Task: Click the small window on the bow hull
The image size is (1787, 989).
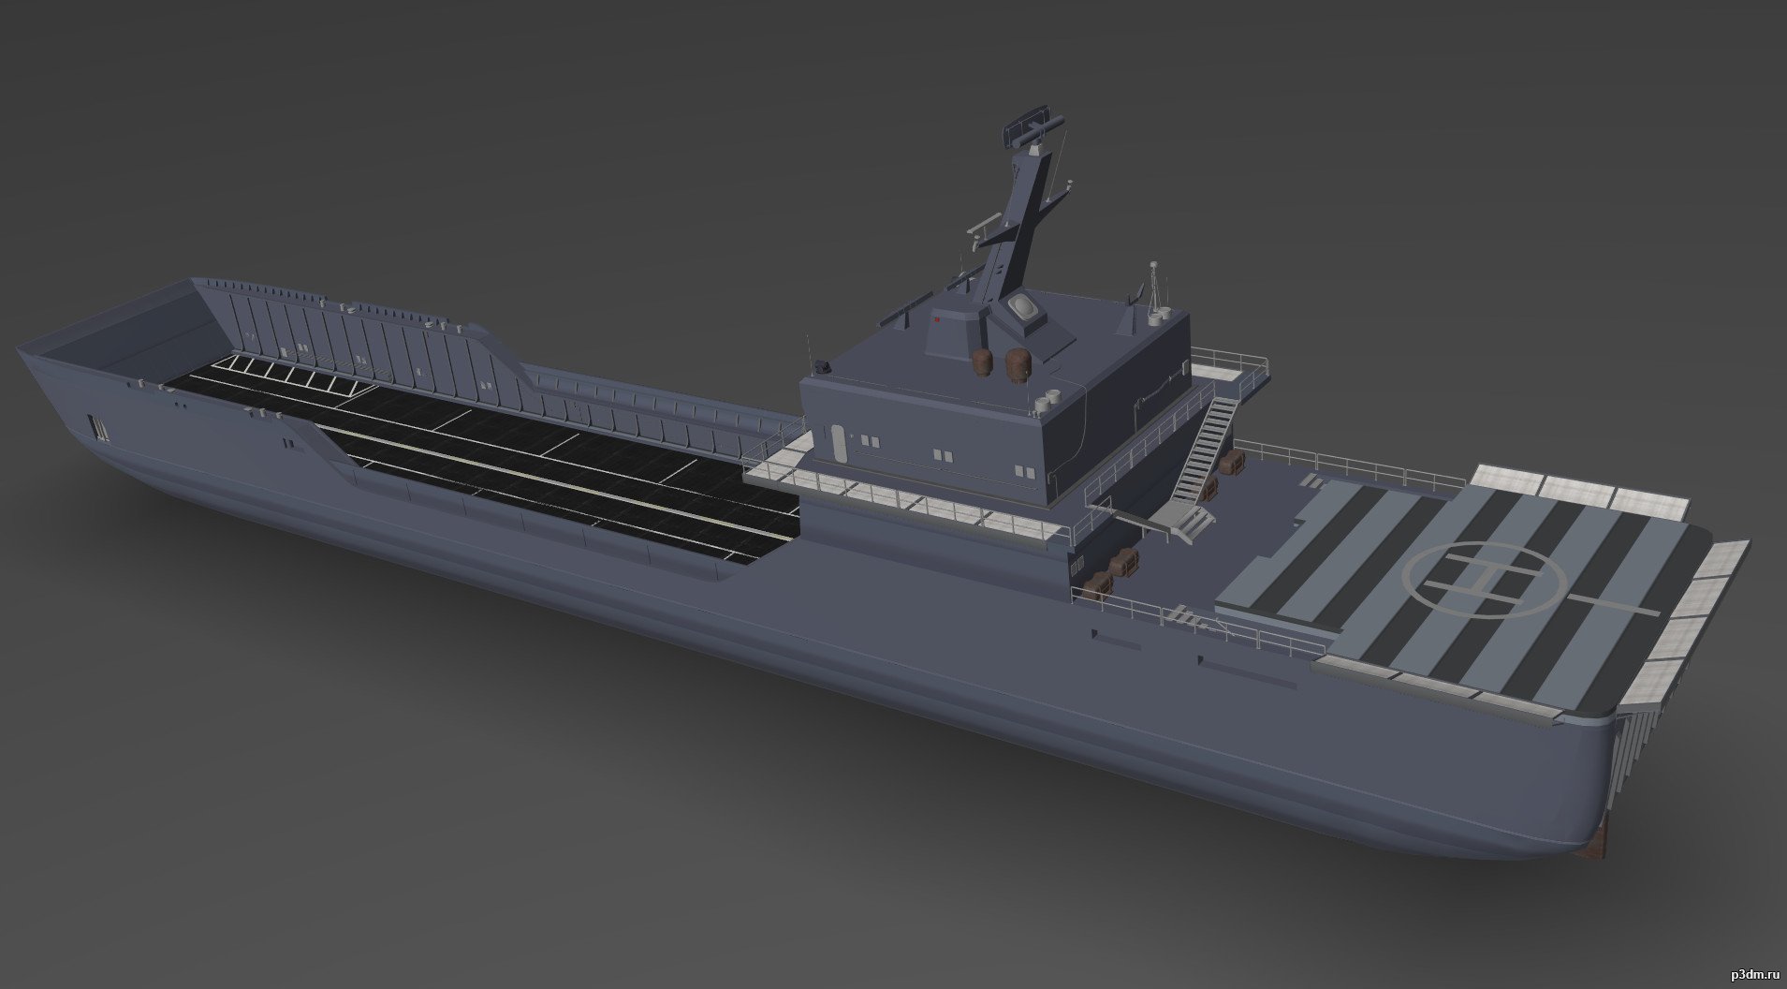Action: tap(96, 426)
